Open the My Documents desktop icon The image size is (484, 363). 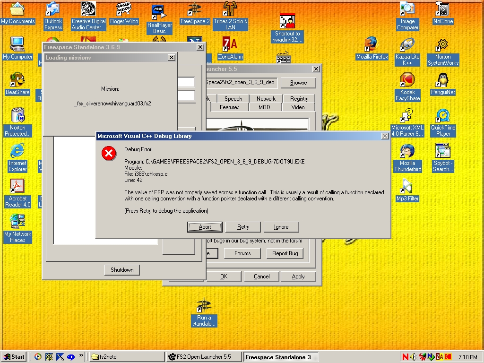(17, 13)
